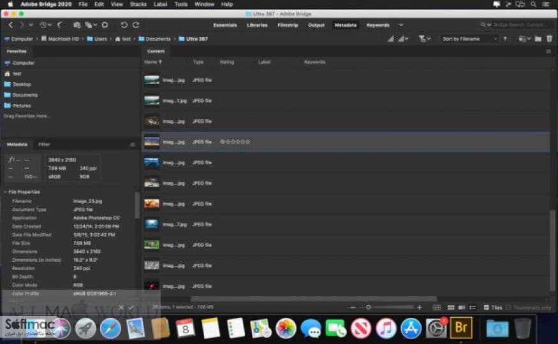Viewport: 558px width, 344px height.
Task: Adjust the thumbnail size slider
Action: tap(369, 308)
